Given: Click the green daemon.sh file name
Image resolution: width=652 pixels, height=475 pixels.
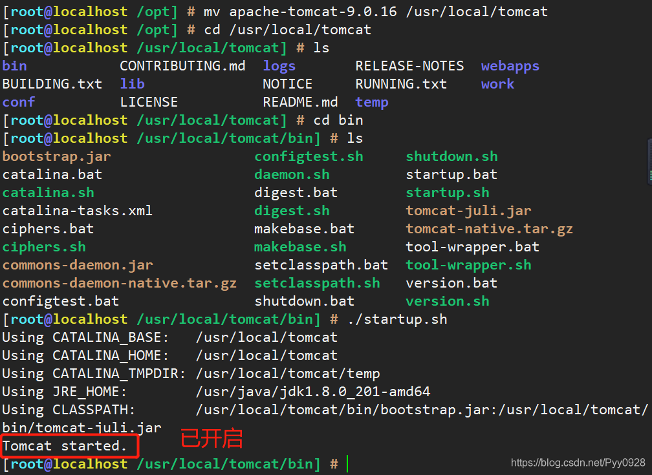Looking at the screenshot, I should pos(292,174).
